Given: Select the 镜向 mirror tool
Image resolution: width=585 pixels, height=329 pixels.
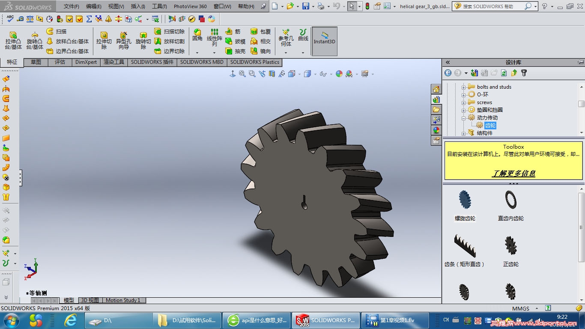Looking at the screenshot, I should point(260,51).
